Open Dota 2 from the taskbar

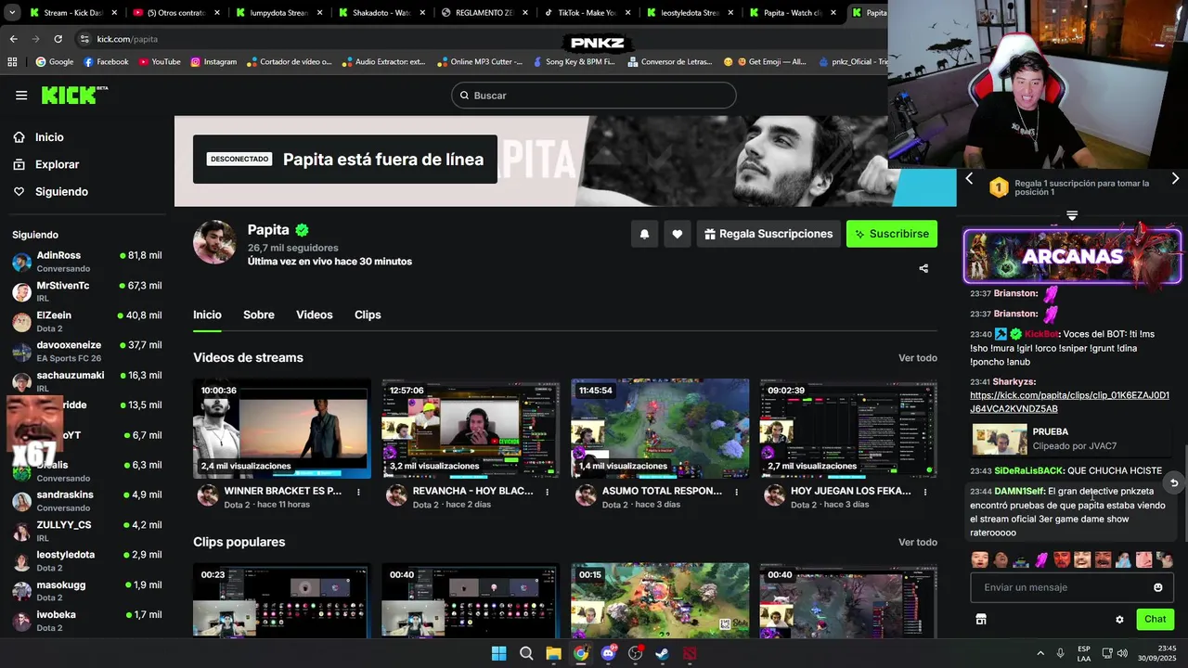(690, 653)
